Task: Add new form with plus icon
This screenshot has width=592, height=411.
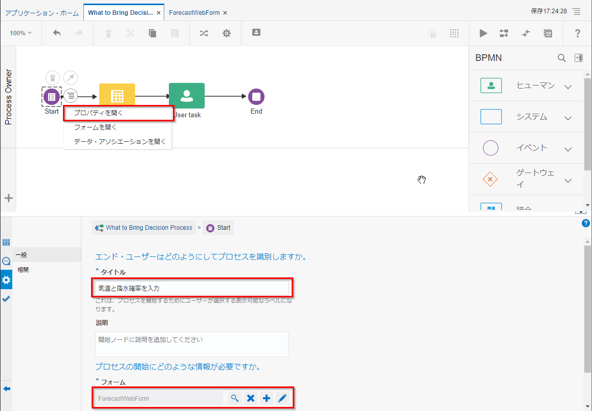Action: point(267,398)
